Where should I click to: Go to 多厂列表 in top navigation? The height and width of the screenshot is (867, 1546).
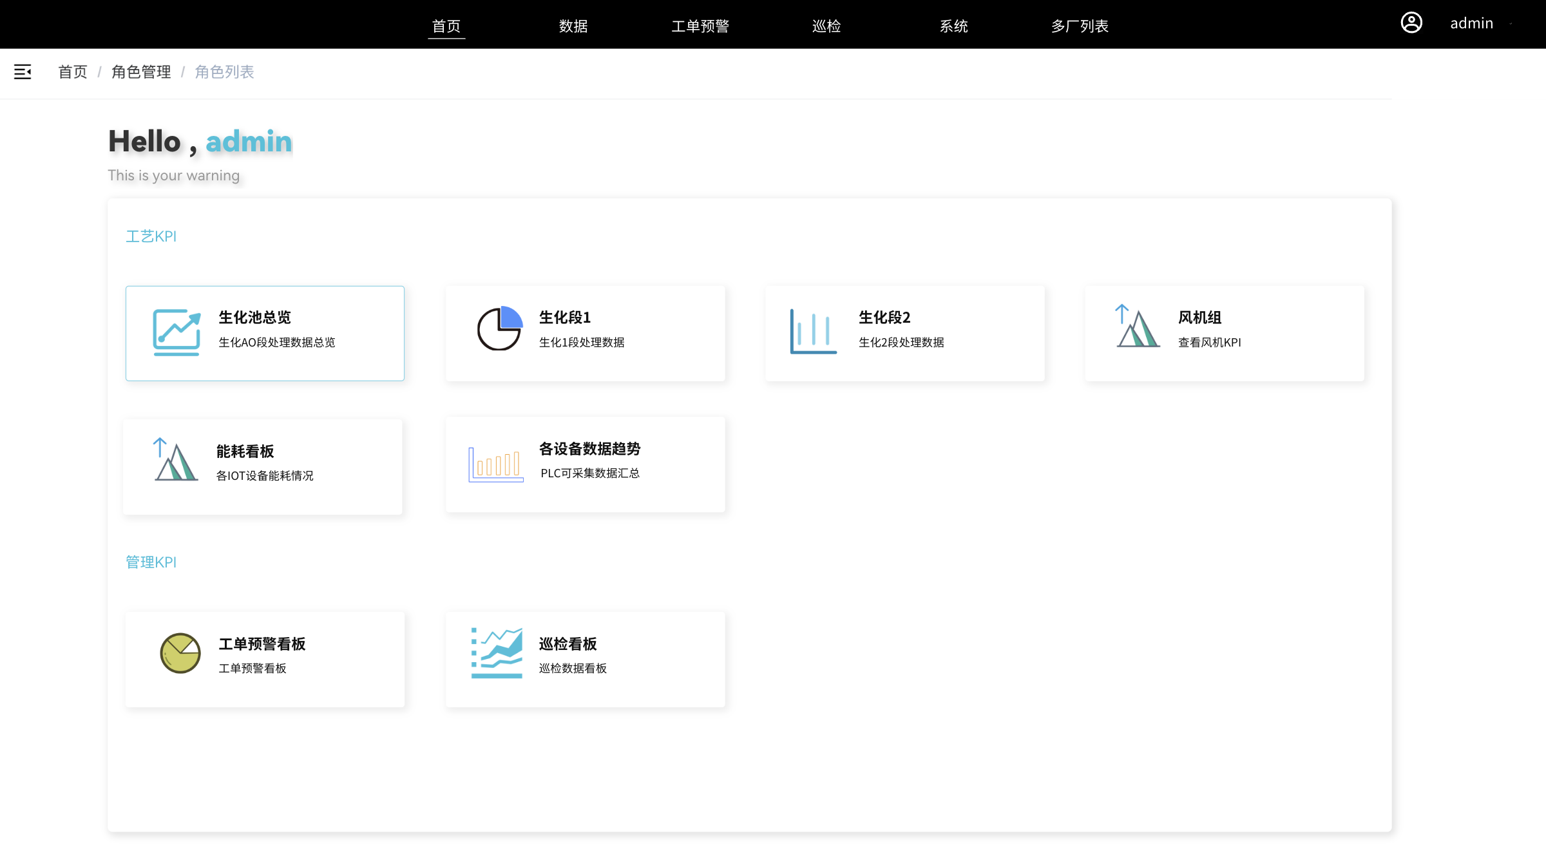pos(1080,26)
